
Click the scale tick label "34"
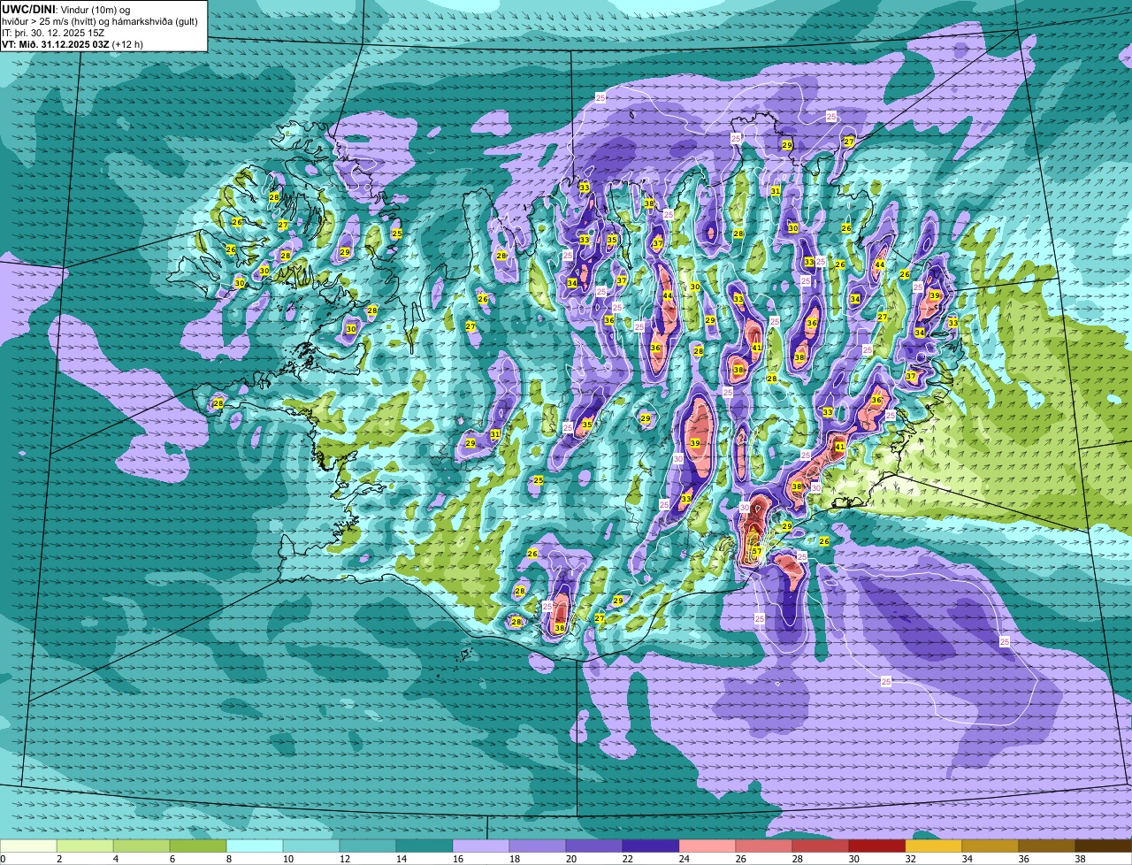coord(968,859)
